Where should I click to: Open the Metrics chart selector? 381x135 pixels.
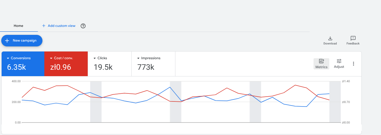point(321,64)
